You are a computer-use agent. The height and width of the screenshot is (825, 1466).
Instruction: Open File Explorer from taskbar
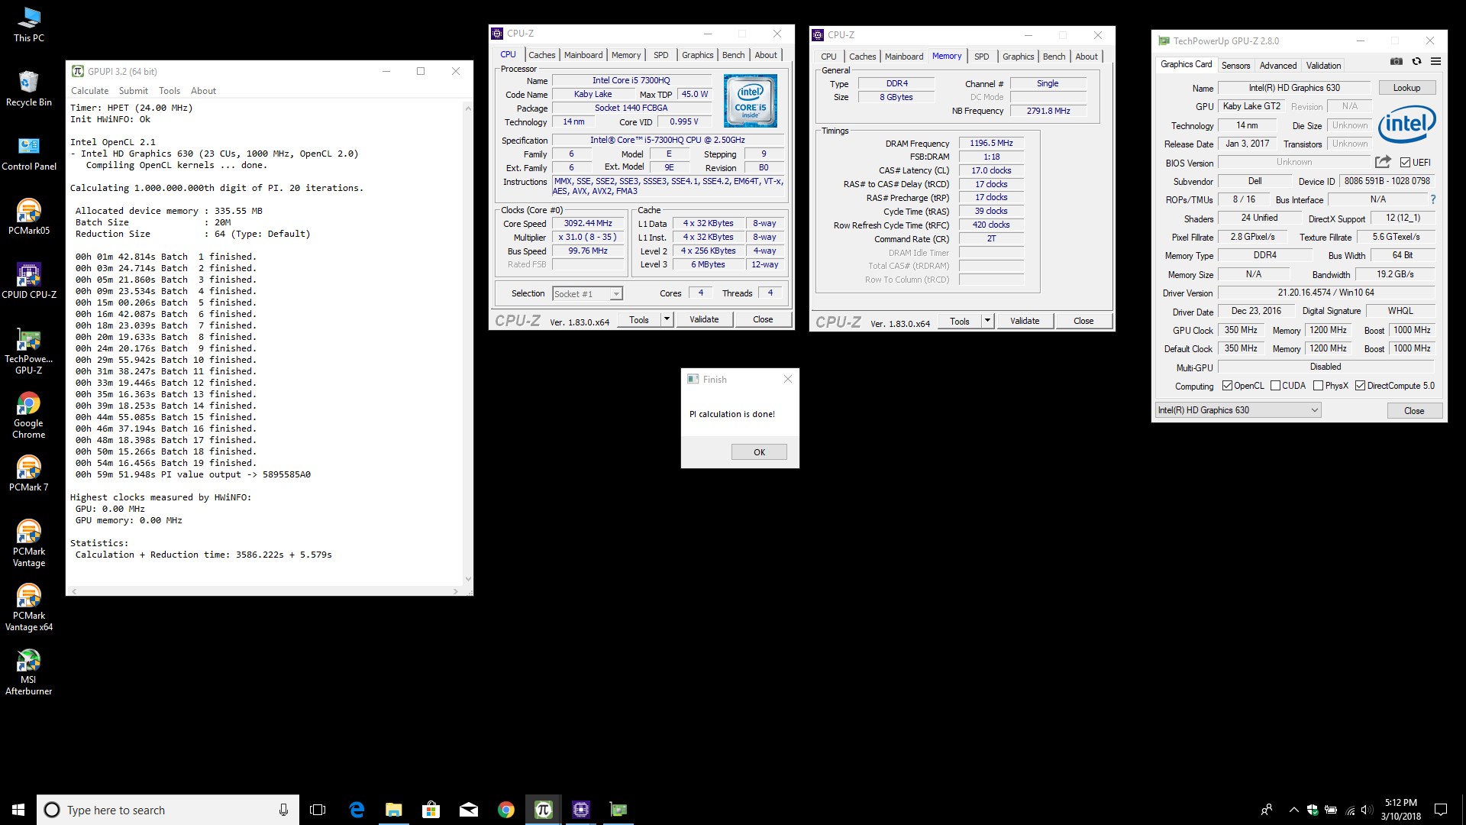tap(393, 810)
